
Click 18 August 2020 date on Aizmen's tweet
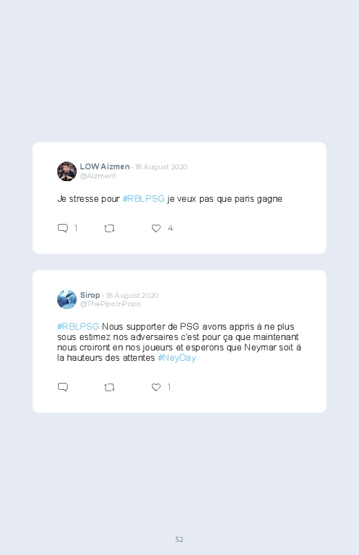(162, 167)
